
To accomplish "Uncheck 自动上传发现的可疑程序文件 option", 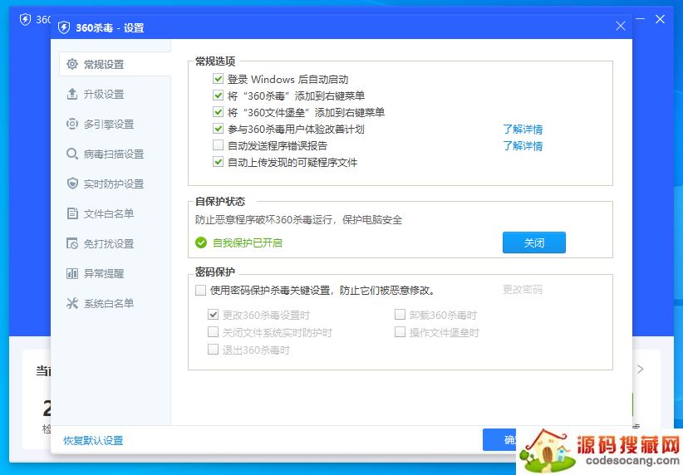I will click(219, 163).
